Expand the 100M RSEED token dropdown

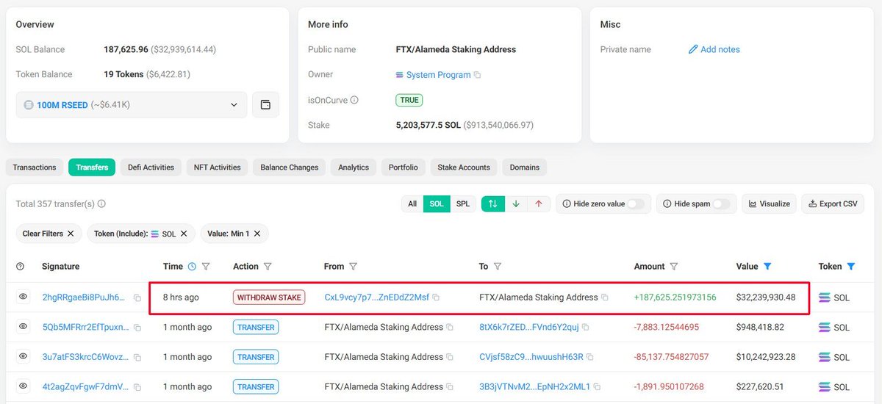pos(234,105)
